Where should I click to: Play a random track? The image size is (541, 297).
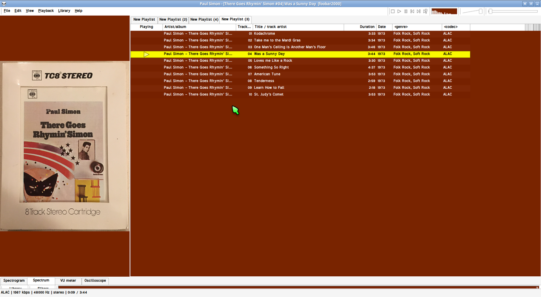click(x=426, y=11)
